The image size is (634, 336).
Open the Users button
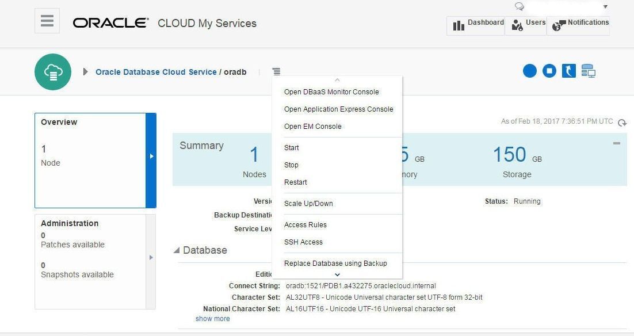(526, 25)
